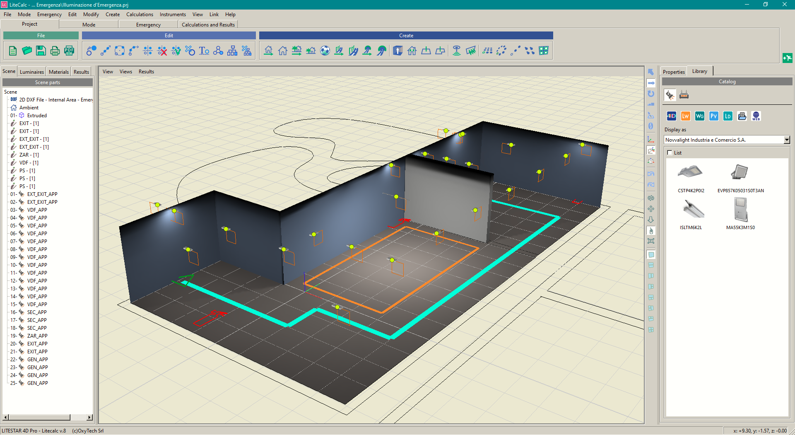Save the project with the floppy disk icon
795x435 pixels.
41,51
